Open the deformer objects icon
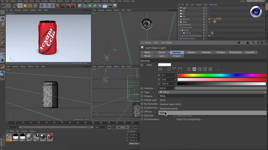 (100, 6)
